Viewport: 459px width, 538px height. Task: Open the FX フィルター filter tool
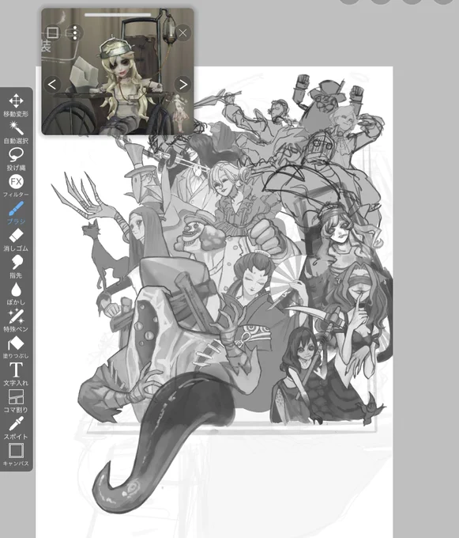[16, 186]
